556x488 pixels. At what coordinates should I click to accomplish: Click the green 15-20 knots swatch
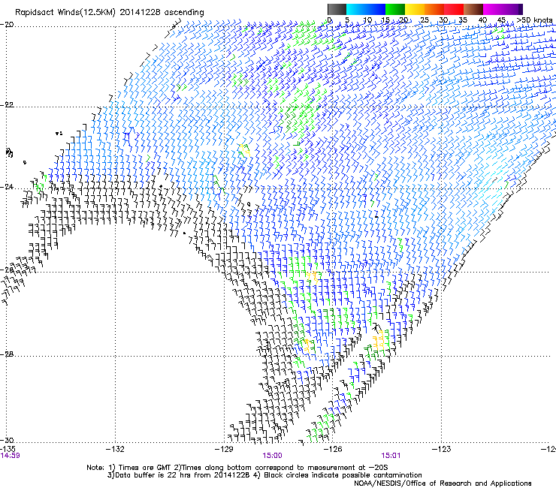click(395, 9)
